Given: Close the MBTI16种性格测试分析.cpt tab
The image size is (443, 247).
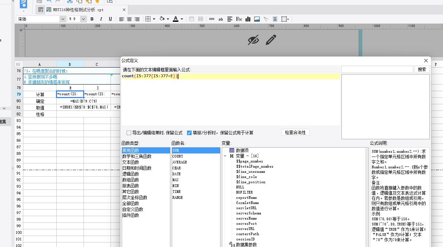Looking at the screenshot, I should (x=124, y=10).
